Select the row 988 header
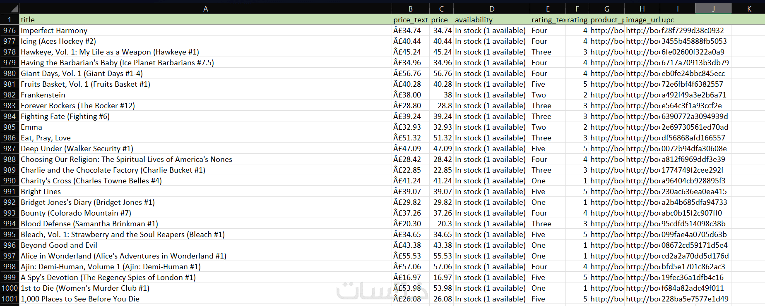 pos(9,159)
